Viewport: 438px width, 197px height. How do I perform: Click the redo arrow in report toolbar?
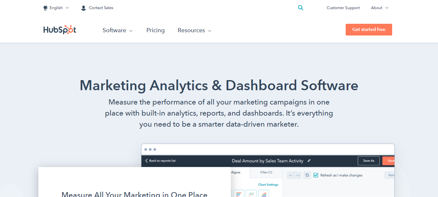298,175
